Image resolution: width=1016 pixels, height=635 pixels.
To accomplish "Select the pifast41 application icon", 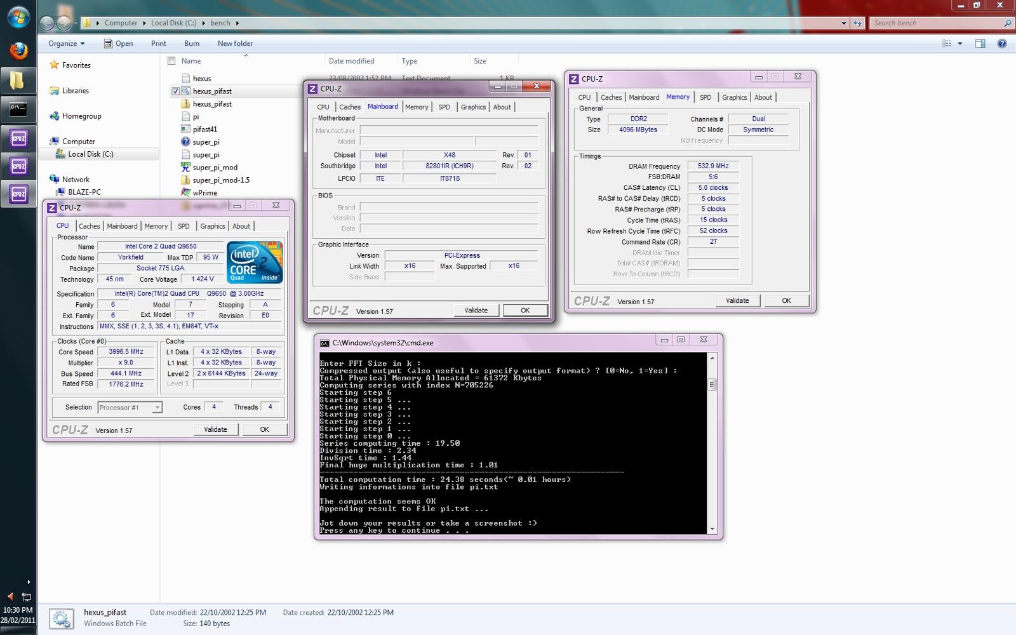I will (x=185, y=129).
